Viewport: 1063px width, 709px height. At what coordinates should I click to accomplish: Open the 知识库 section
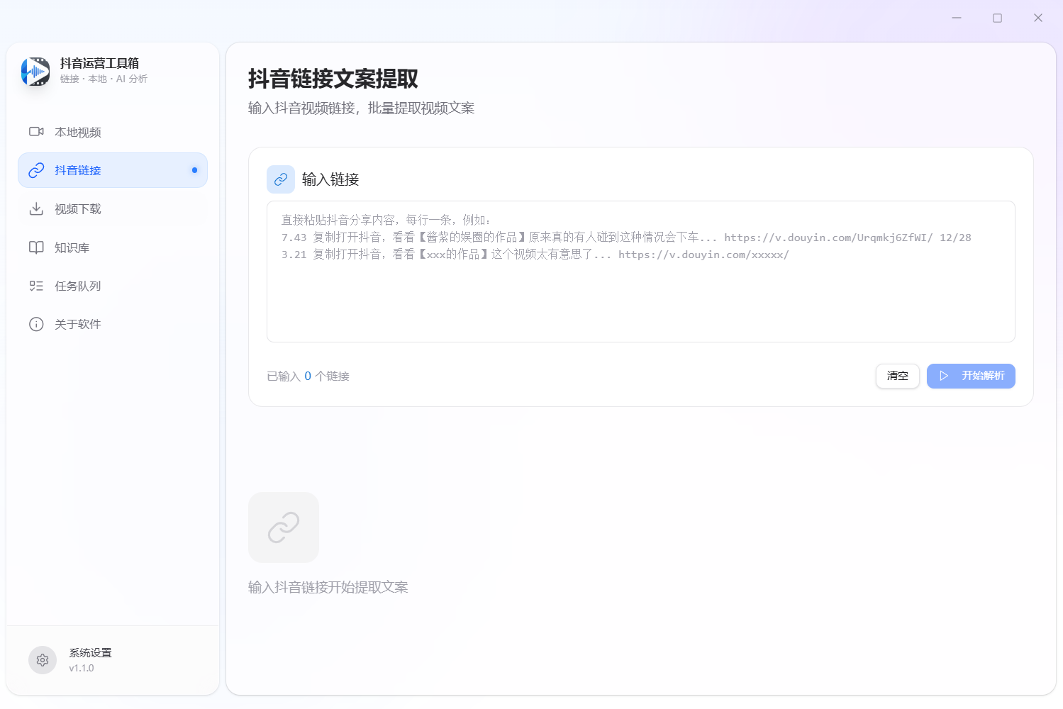[x=72, y=247]
